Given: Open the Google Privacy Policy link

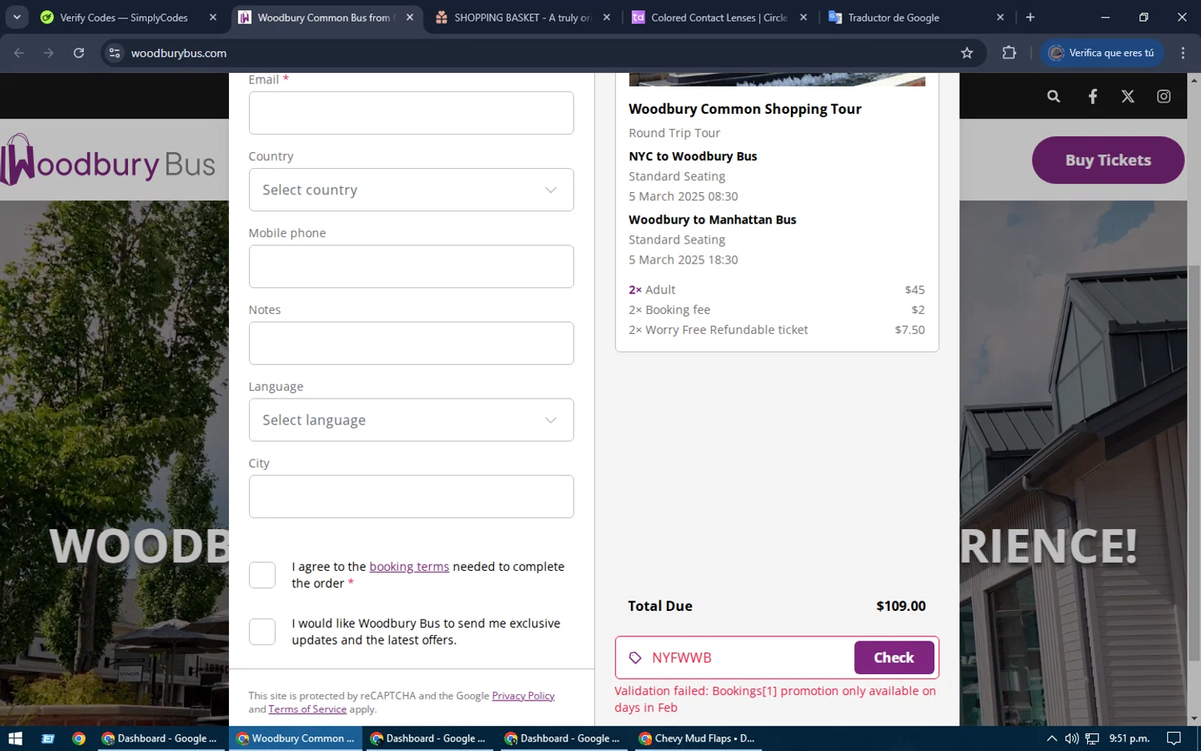Looking at the screenshot, I should 523,696.
